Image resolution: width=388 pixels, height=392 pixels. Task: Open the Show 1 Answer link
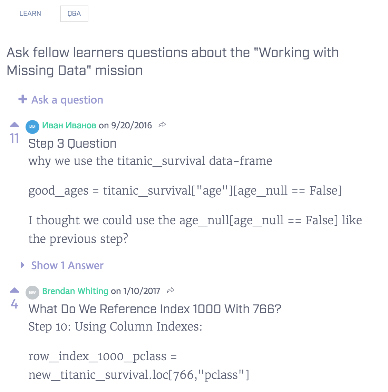tap(67, 265)
